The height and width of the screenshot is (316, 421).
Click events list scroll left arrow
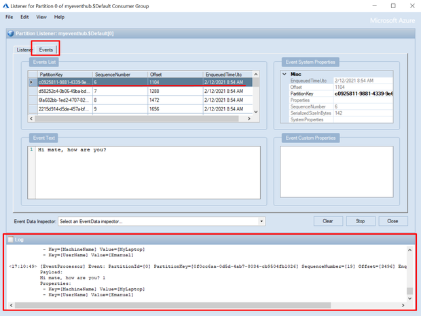(x=31, y=119)
